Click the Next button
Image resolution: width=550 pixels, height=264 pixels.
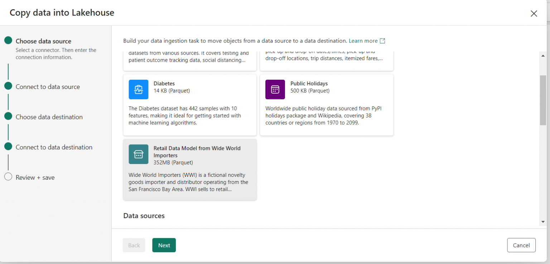pyautogui.click(x=164, y=245)
